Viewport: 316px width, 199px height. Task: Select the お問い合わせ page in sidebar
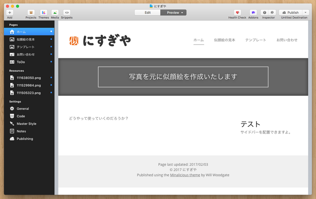(x=29, y=54)
